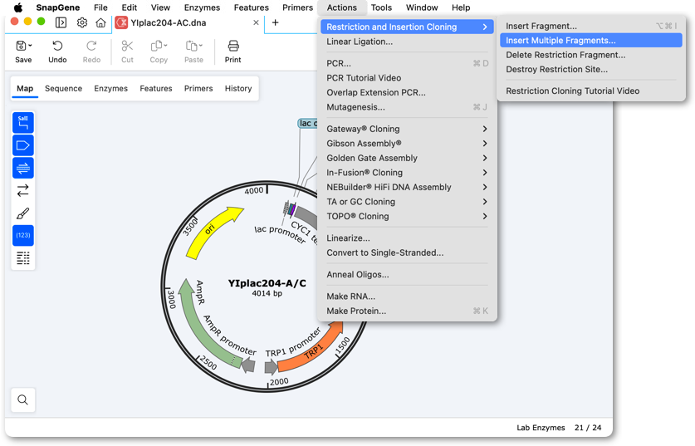Click the orange TRP1 feature
Screen dimensions: 695x446
click(314, 350)
